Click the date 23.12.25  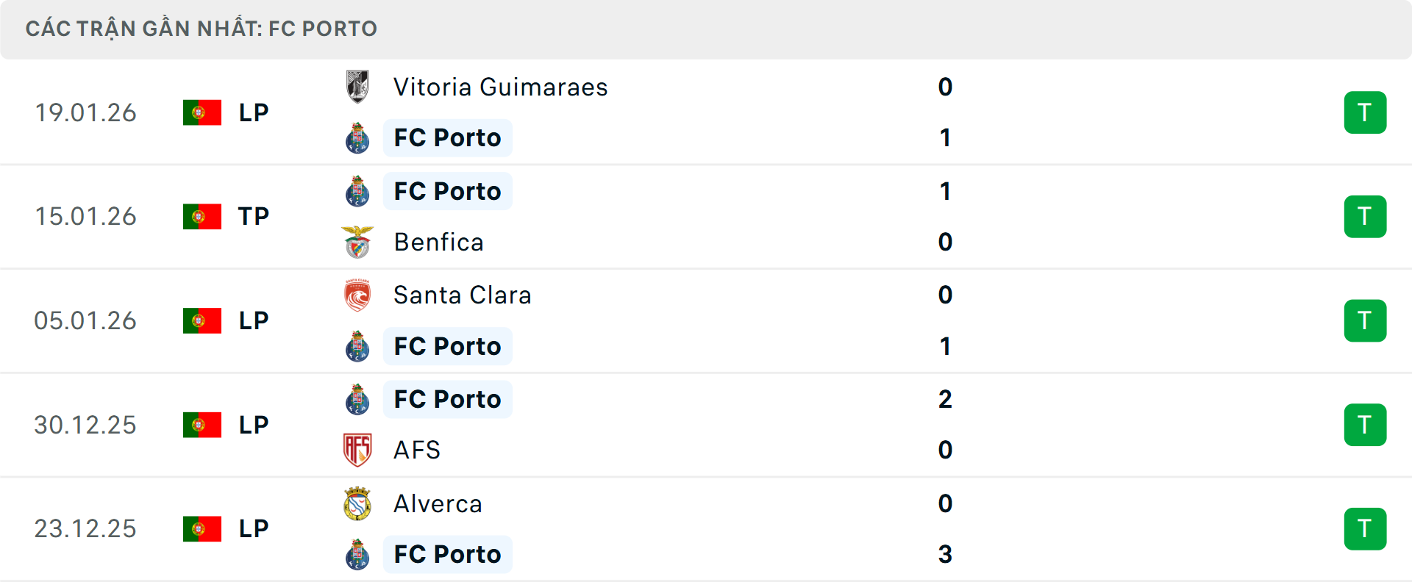point(85,528)
